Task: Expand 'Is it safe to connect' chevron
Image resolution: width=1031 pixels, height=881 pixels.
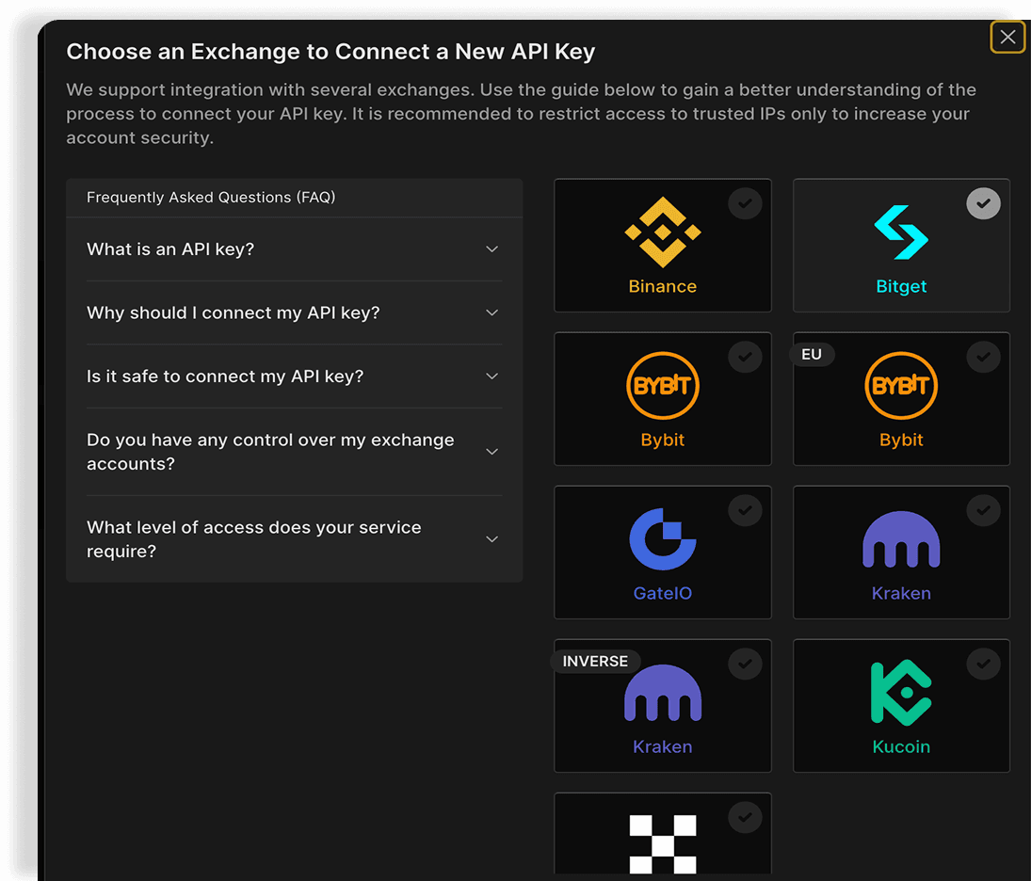Action: 491,376
